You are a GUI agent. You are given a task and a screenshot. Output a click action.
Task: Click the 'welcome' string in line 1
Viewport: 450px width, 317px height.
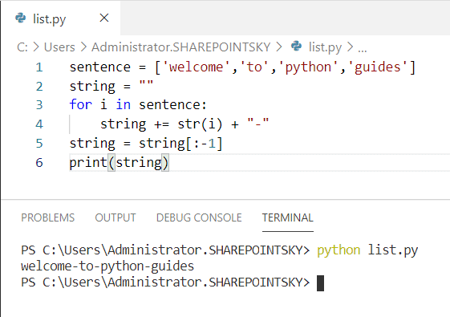pos(197,67)
